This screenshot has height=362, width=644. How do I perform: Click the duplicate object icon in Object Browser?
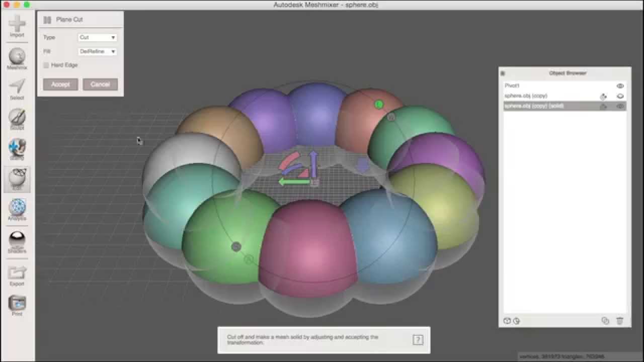click(x=605, y=321)
